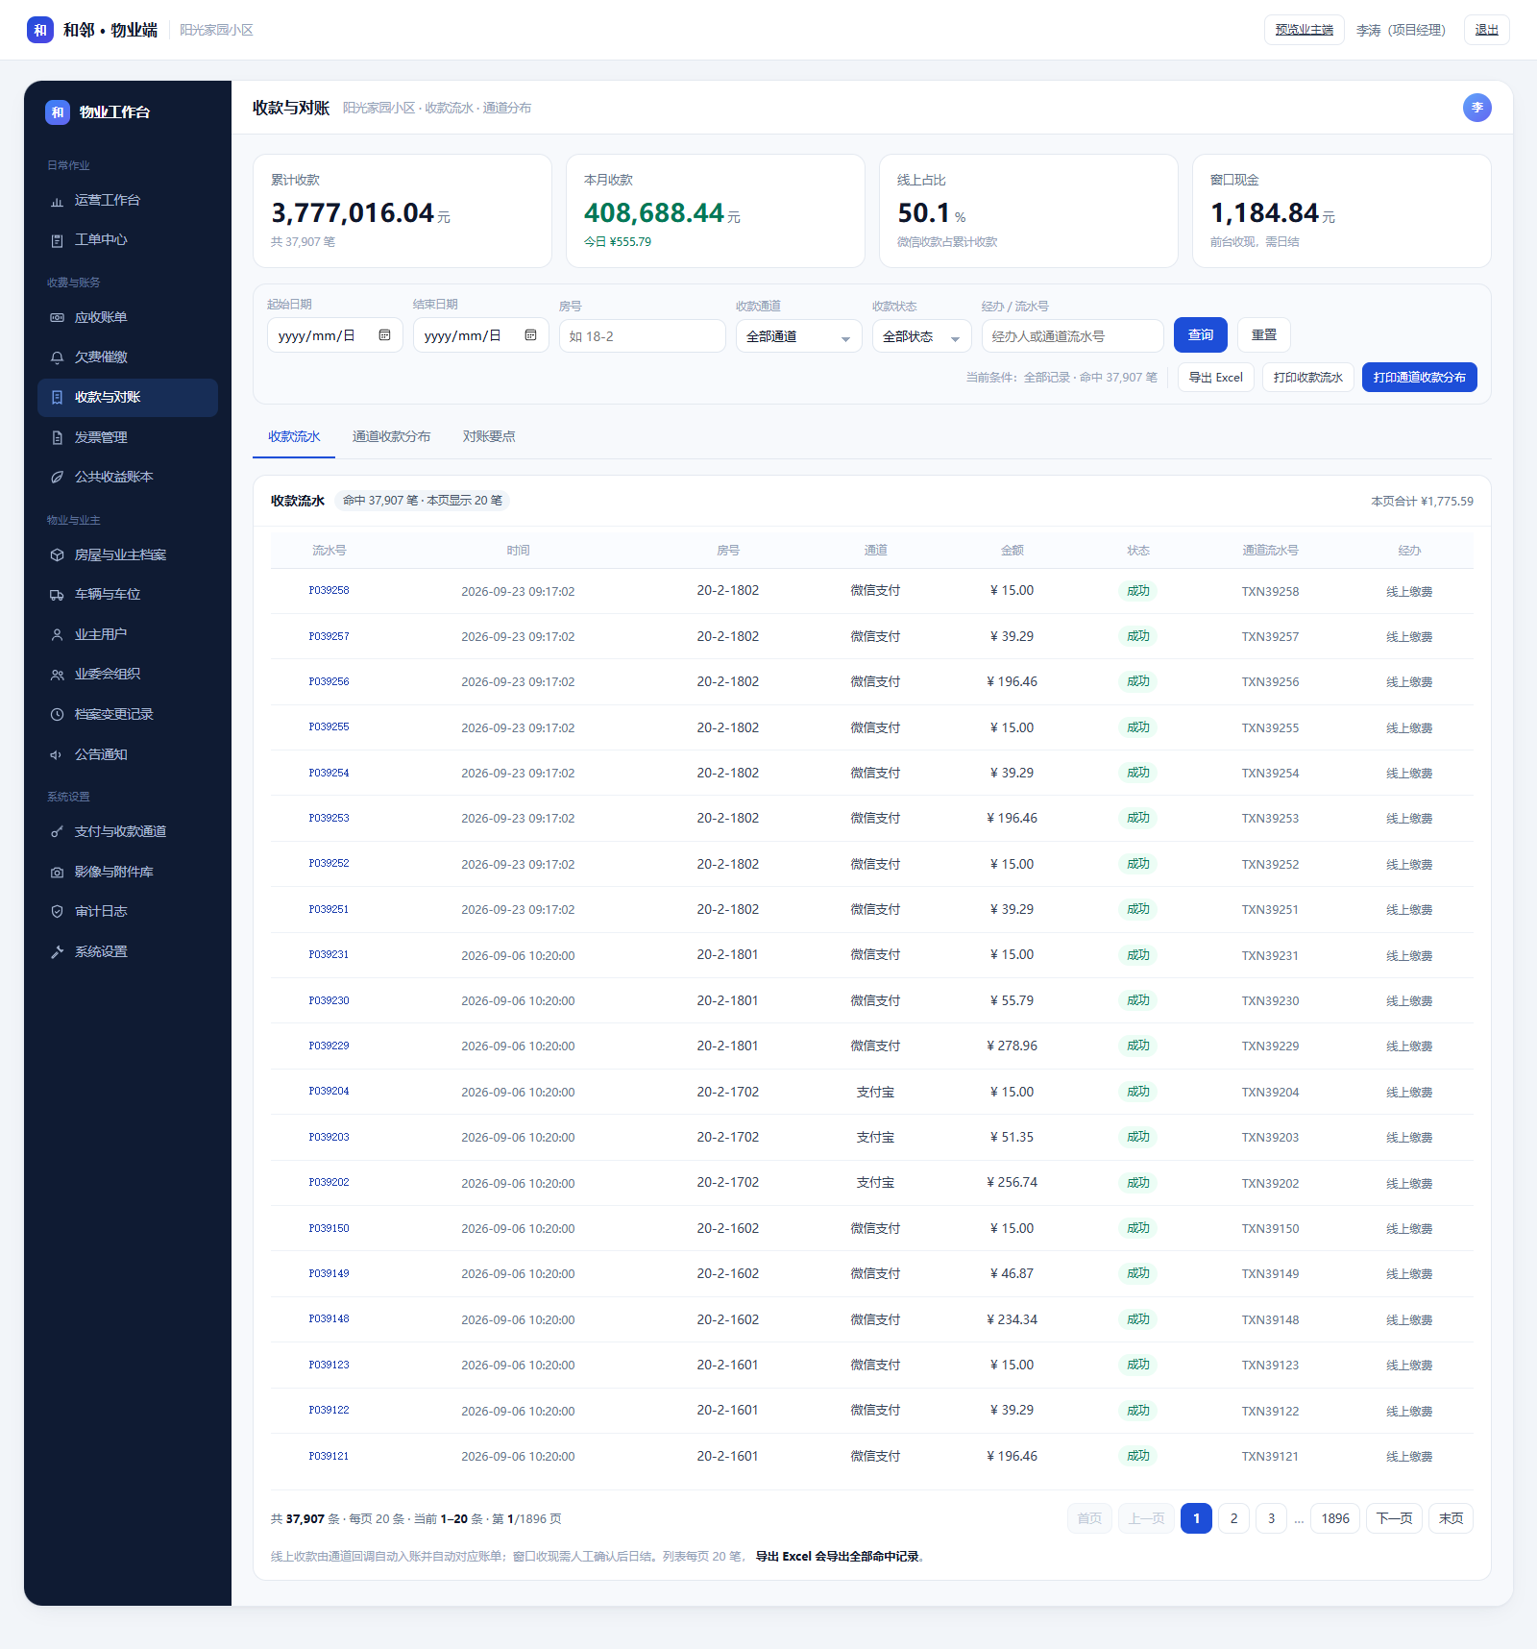Viewport: 1537px width, 1649px height.
Task: Click the 影像与附件库 camera icon
Action: (x=57, y=873)
